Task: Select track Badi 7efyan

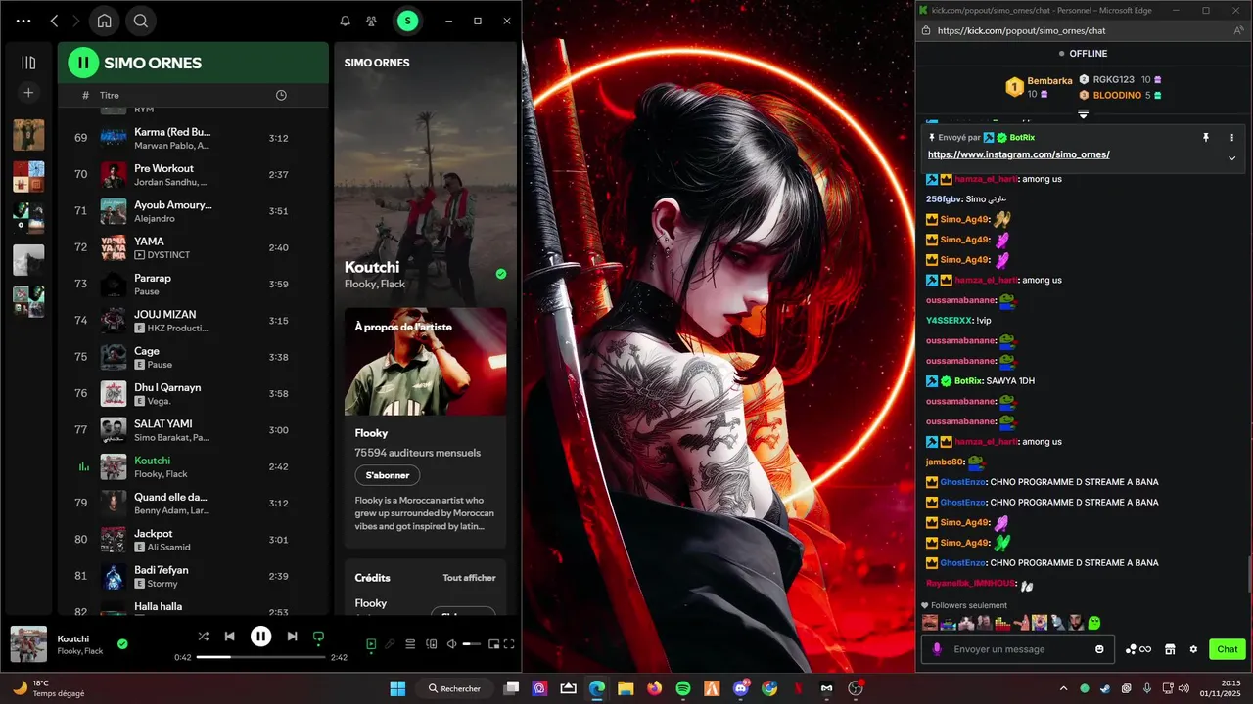Action: click(x=192, y=576)
